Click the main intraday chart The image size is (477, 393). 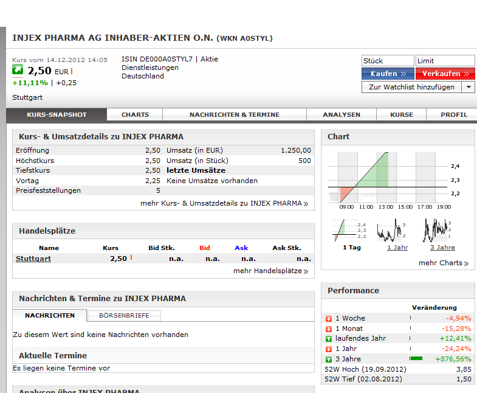click(x=394, y=181)
